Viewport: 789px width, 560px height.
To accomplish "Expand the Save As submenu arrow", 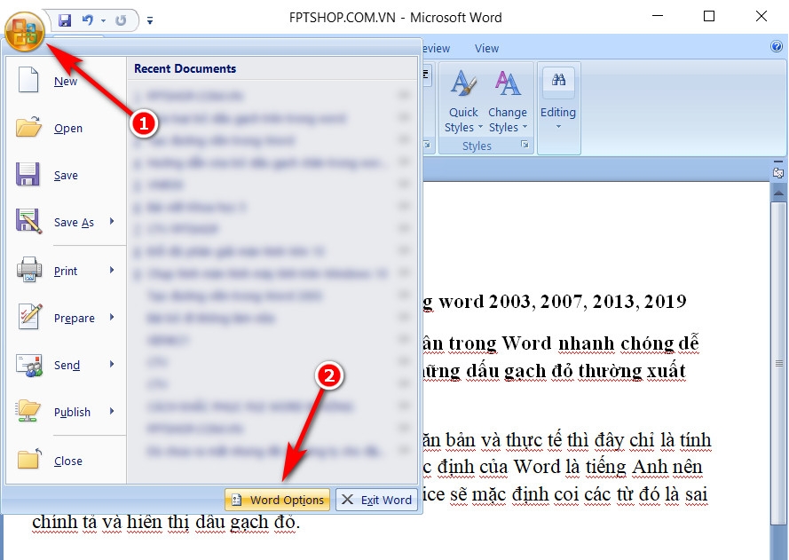I will (x=112, y=221).
